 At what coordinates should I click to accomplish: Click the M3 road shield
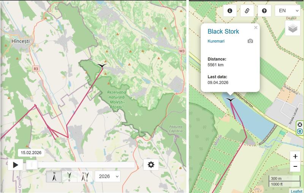182,51
